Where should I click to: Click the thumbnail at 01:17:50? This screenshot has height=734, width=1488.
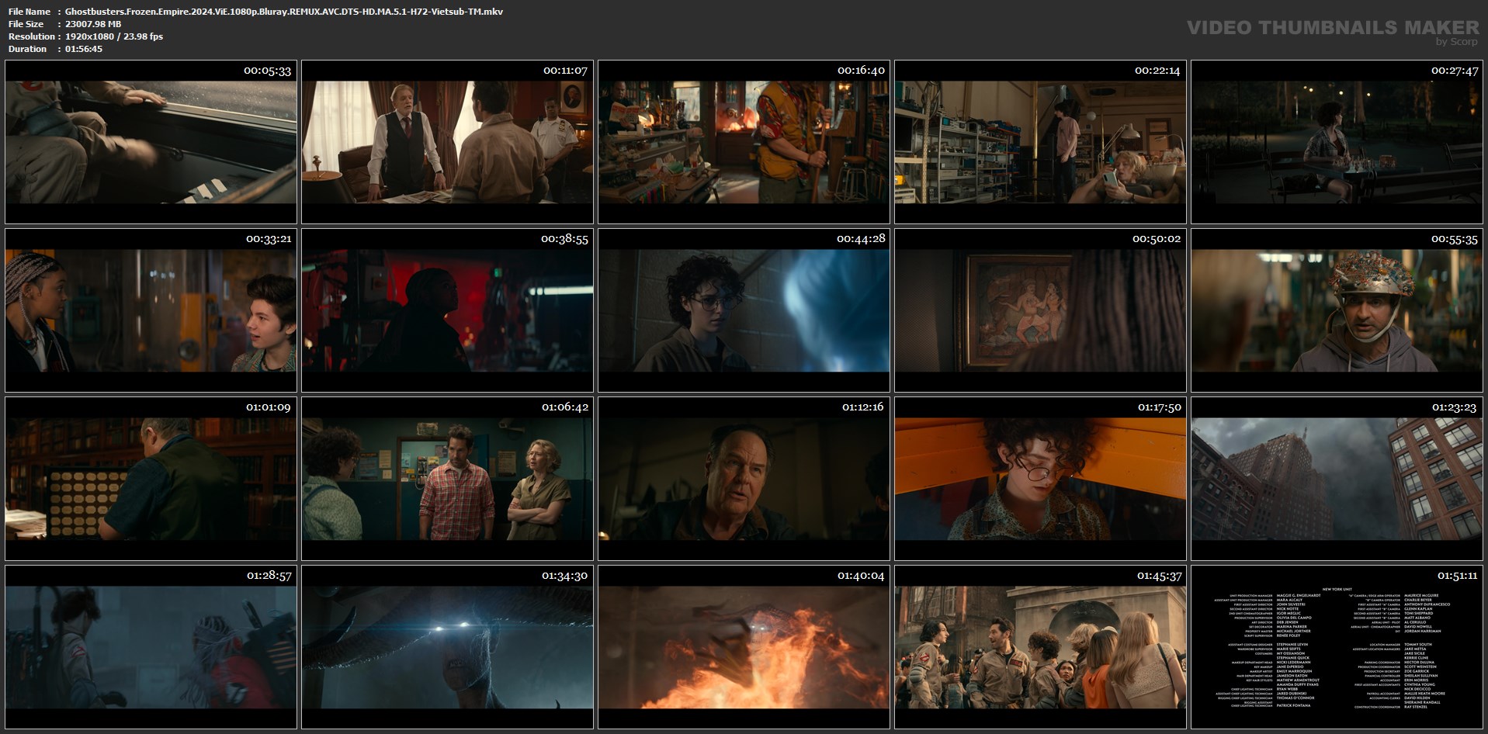1040,479
